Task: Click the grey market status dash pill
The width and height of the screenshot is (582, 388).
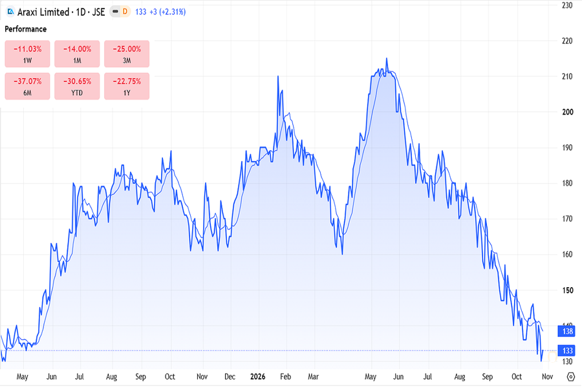Action: pyautogui.click(x=116, y=12)
